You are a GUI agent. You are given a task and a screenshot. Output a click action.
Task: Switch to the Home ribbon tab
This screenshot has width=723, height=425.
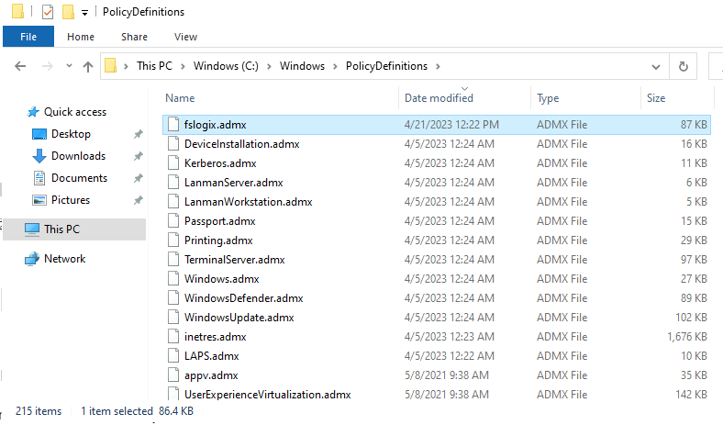[80, 37]
